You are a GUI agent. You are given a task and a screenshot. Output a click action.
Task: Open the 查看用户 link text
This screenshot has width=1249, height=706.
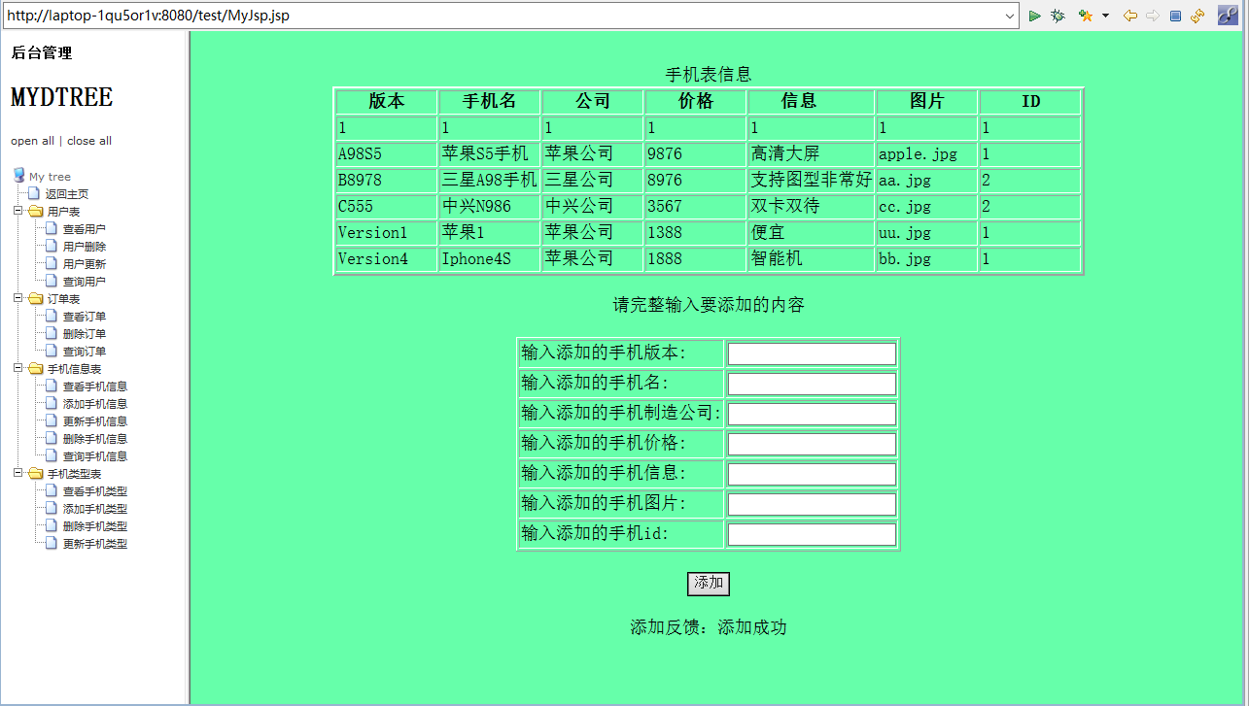coord(85,229)
